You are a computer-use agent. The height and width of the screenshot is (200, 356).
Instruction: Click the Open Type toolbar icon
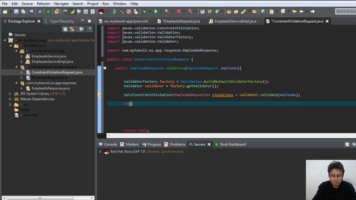point(229,11)
